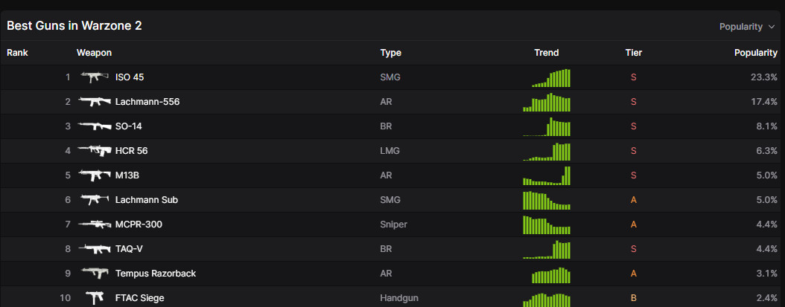785x307 pixels.
Task: Click the A tier badge for Lachmann Sub
Action: click(633, 200)
